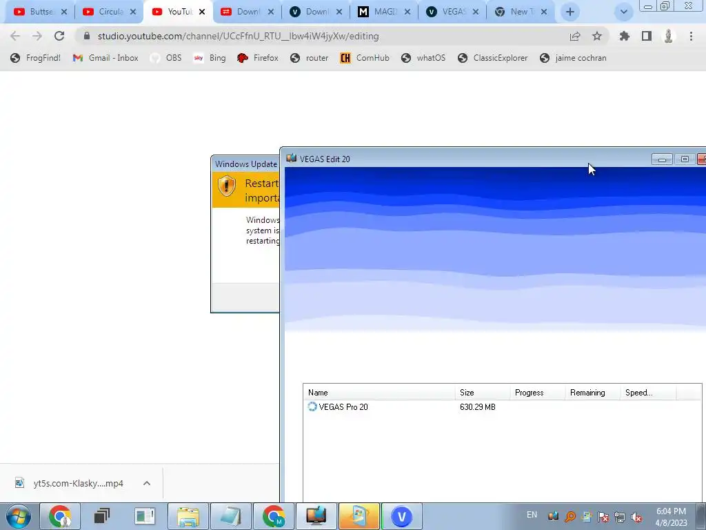Click the network tray icon
Image resolution: width=706 pixels, height=530 pixels.
620,517
